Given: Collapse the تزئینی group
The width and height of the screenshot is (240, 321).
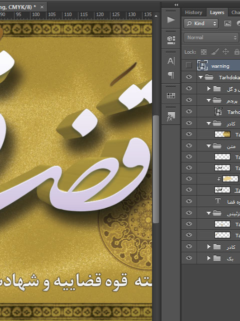Looking at the screenshot, I should (x=208, y=213).
